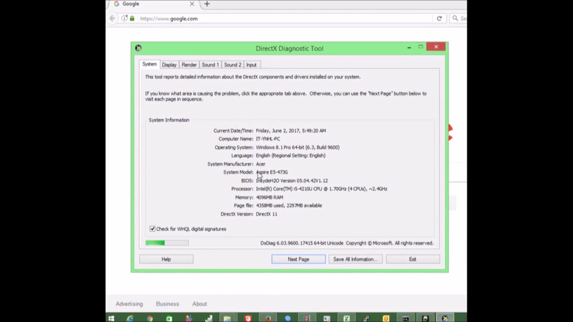
Task: Click the browser back arrow
Action: [112, 18]
